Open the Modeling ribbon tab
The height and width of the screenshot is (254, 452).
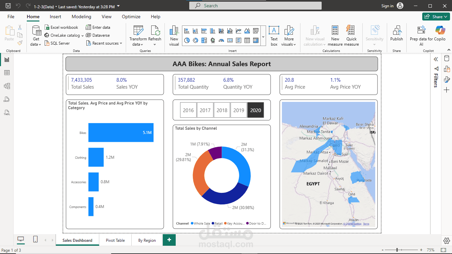click(81, 17)
